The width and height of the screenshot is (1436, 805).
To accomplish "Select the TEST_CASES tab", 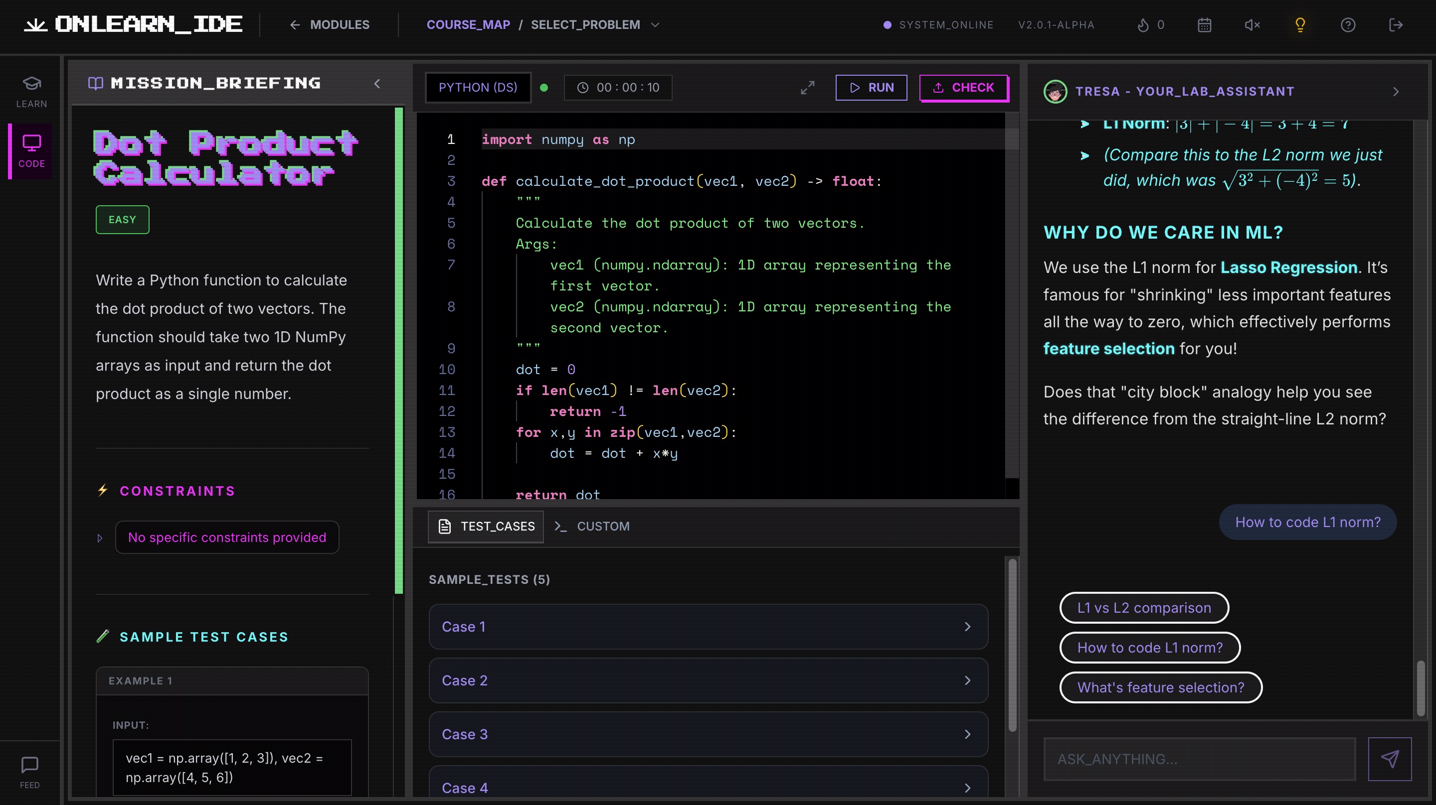I will pos(486,527).
